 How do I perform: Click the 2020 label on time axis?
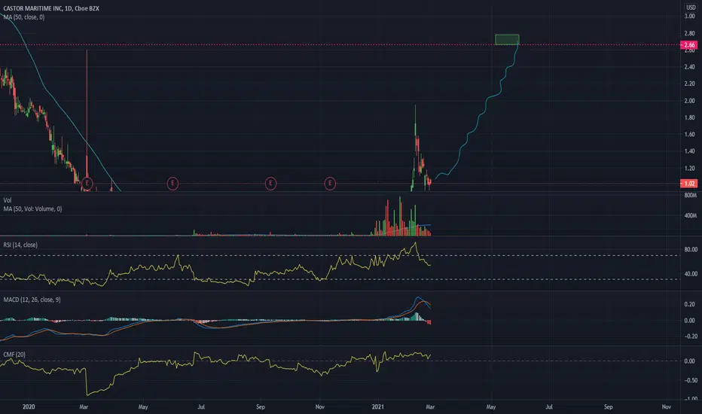coord(29,406)
